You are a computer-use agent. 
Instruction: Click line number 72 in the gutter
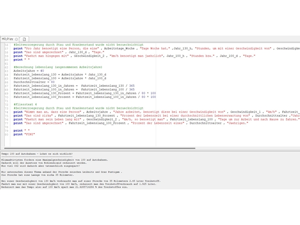pos(7,105)
